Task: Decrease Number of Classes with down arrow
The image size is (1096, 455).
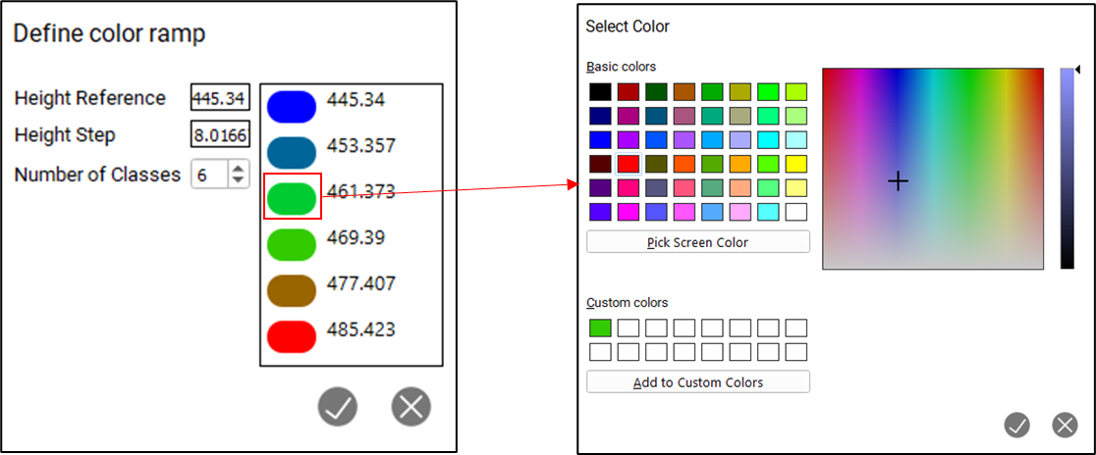Action: 239,180
